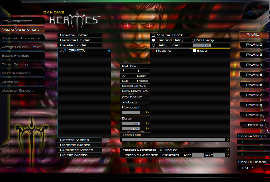Open the Sound File Edit tab
The width and height of the screenshot is (270, 182).
23,56
